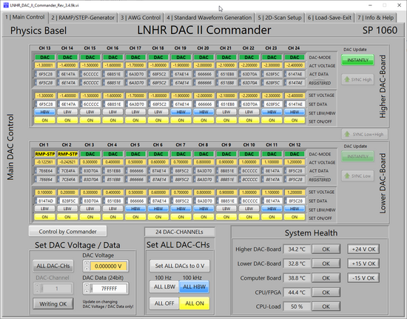Viewport: 407px width, 319px height.
Task: Click the DAC Voltage 0.000000 V field
Action: 108,266
